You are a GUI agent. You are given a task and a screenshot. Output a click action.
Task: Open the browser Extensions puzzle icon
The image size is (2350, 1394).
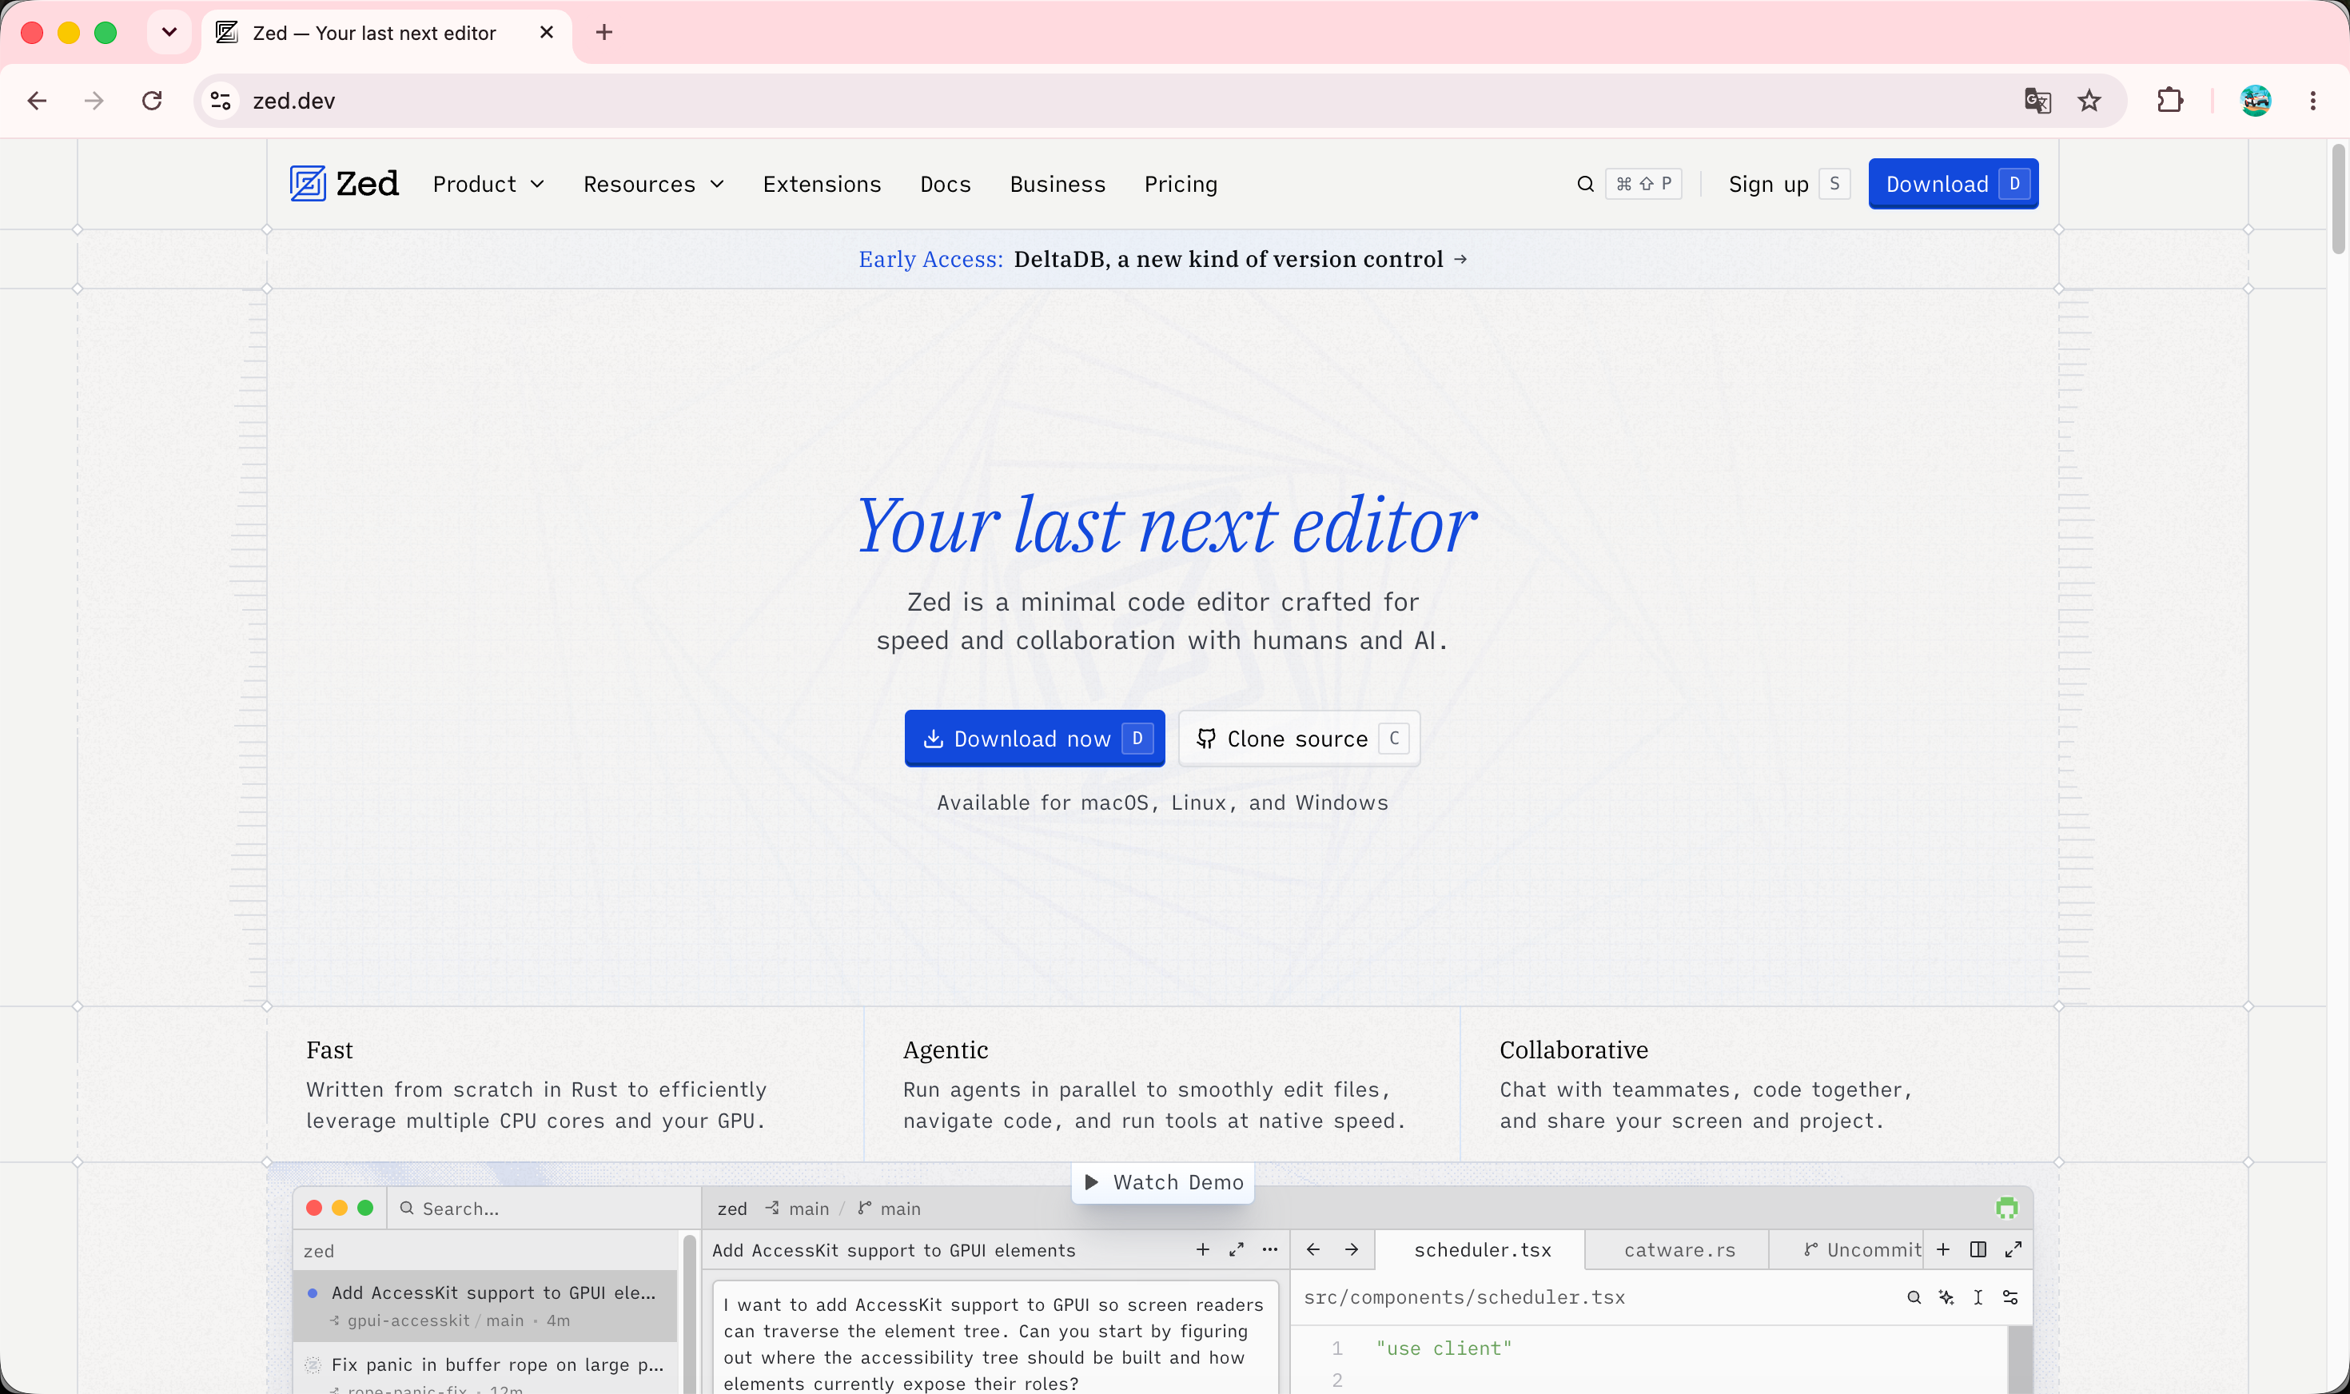pos(2169,101)
